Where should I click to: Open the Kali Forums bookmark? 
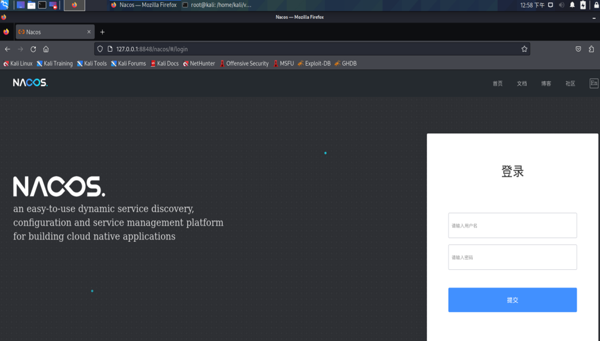pyautogui.click(x=129, y=64)
